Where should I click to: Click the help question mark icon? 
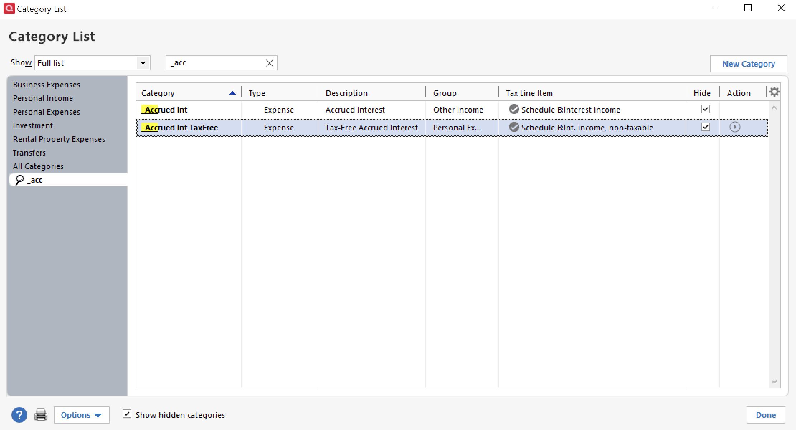19,415
